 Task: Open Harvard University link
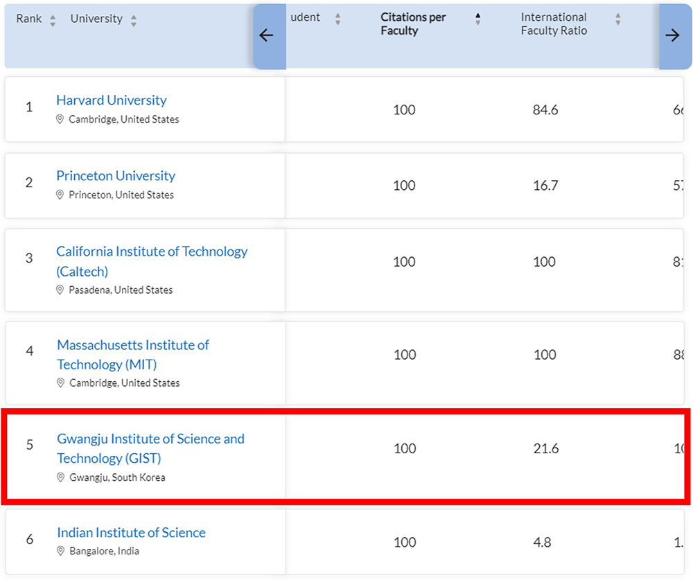coord(112,100)
